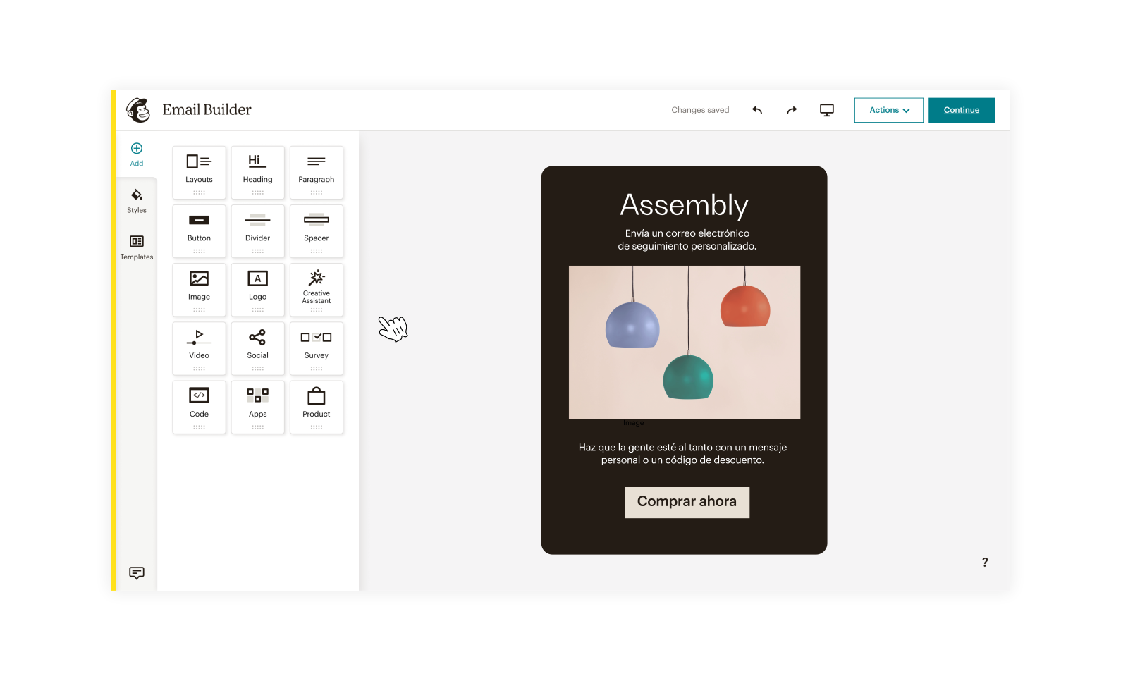Click the undo arrow

(757, 110)
